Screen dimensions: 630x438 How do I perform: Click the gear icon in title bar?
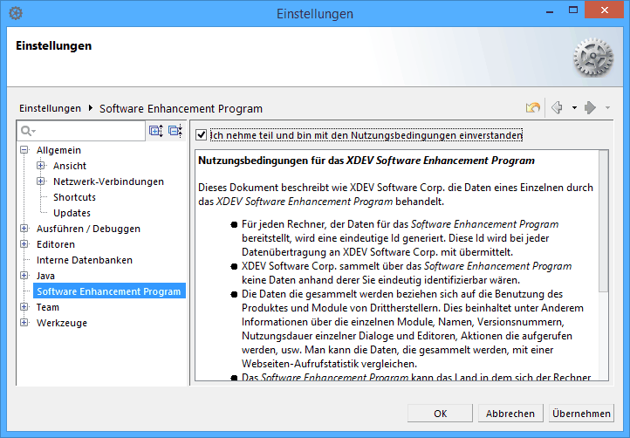(x=16, y=13)
